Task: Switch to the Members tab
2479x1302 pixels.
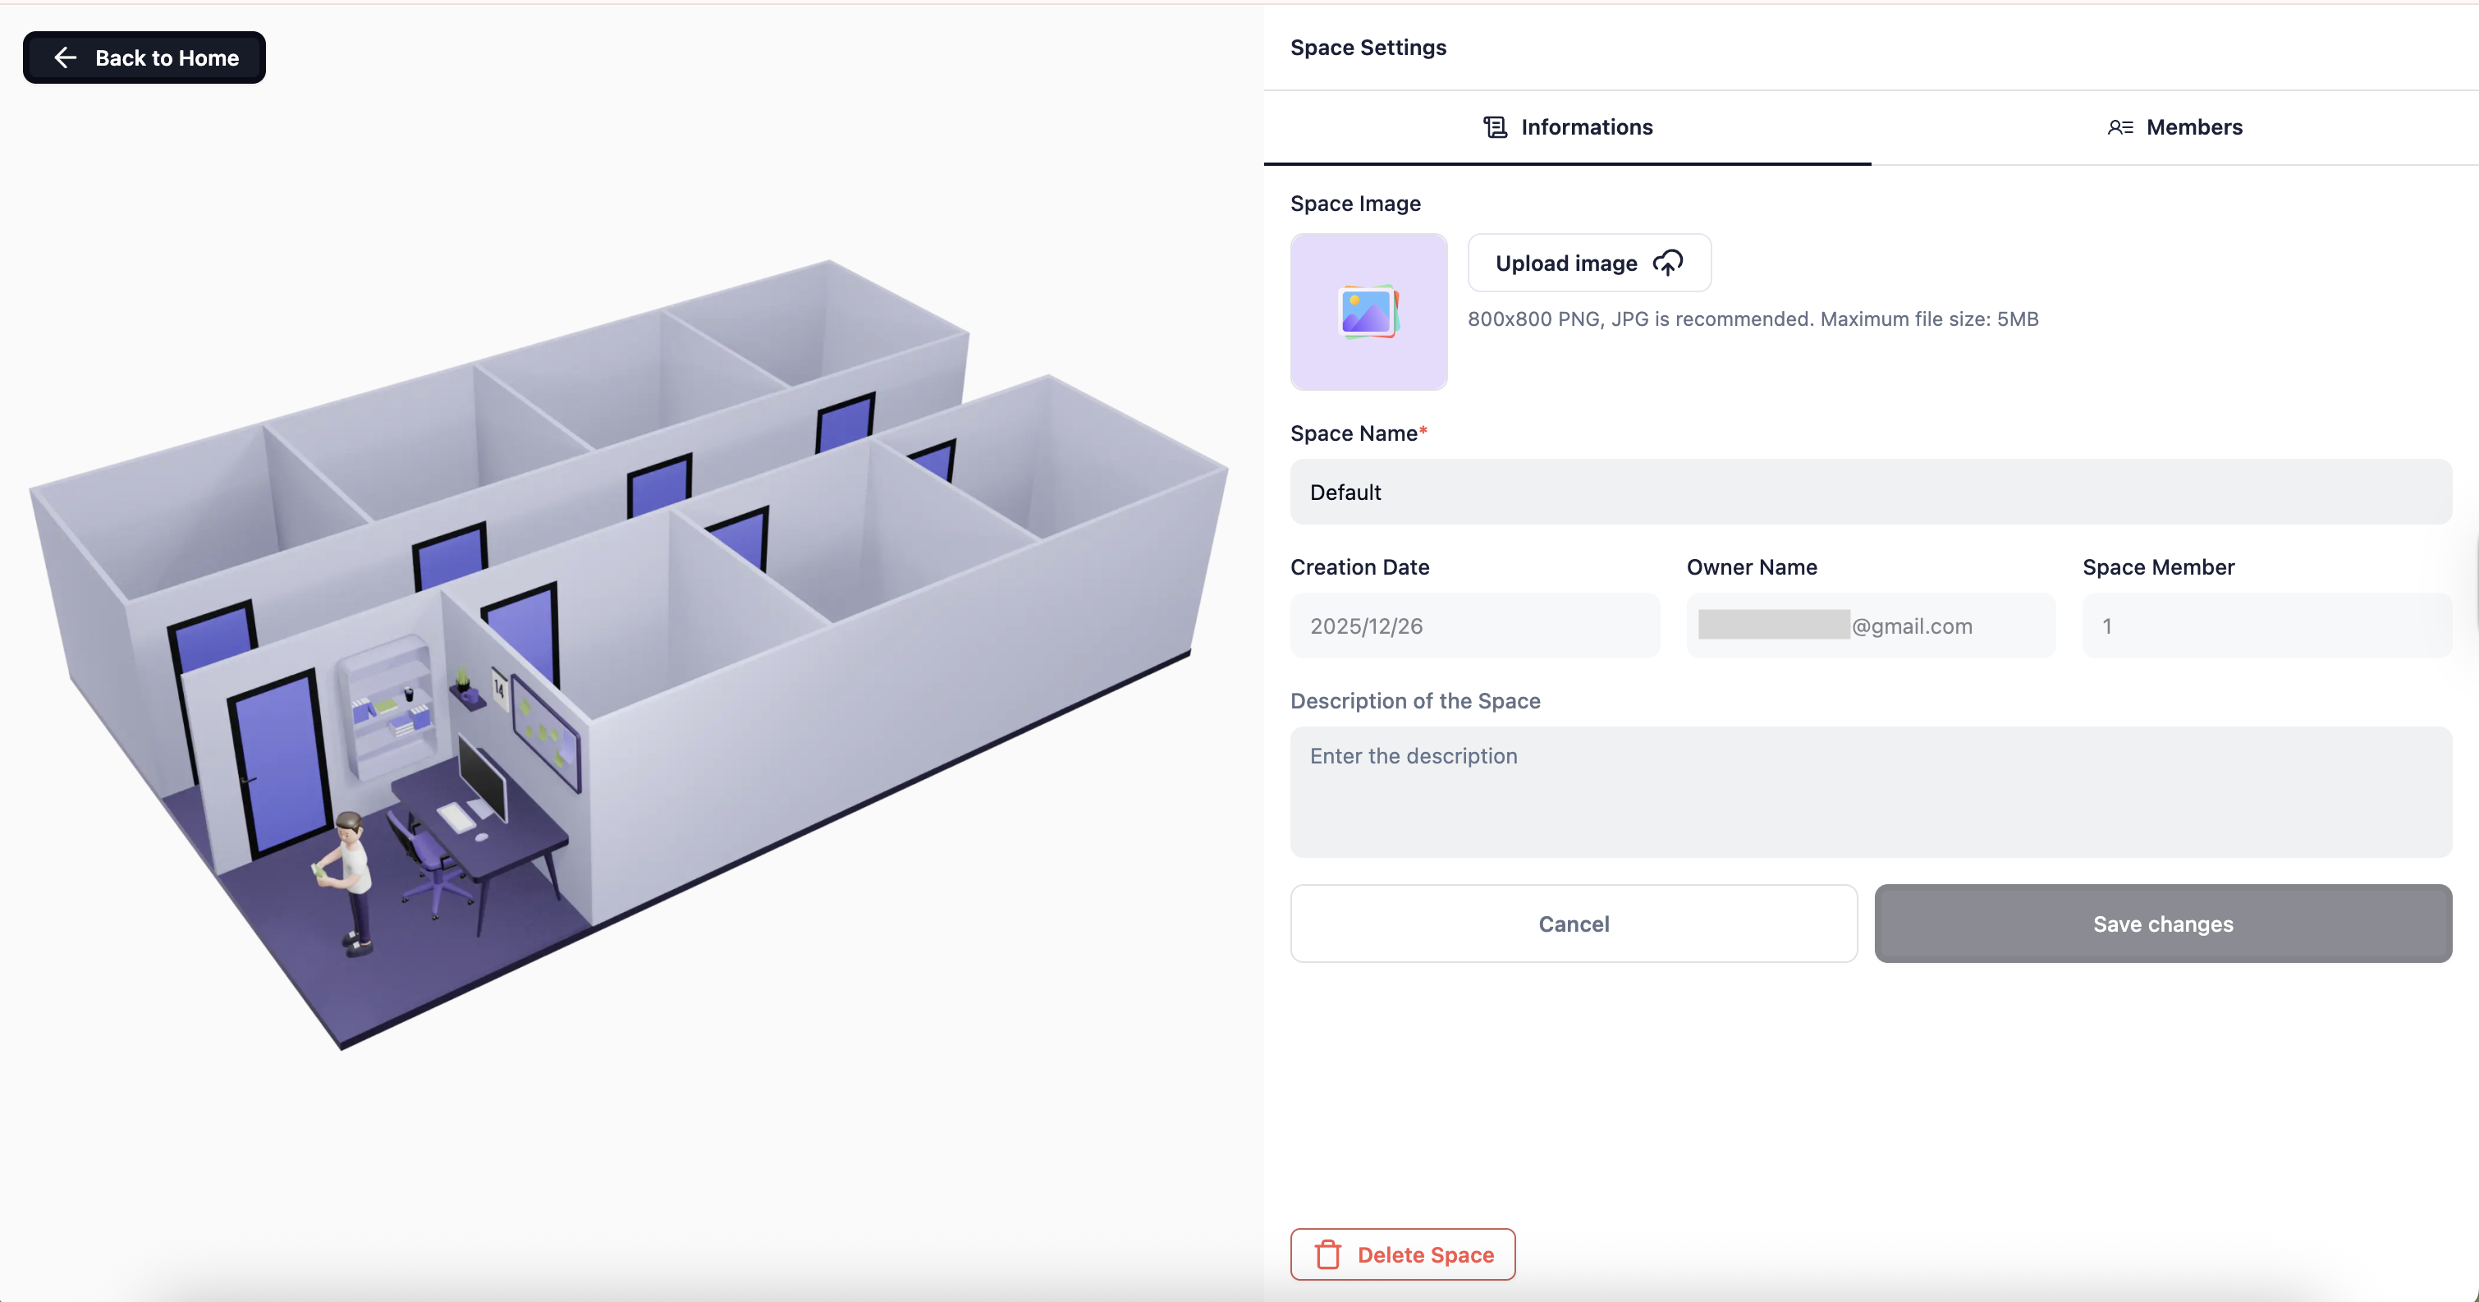Action: [x=2174, y=127]
